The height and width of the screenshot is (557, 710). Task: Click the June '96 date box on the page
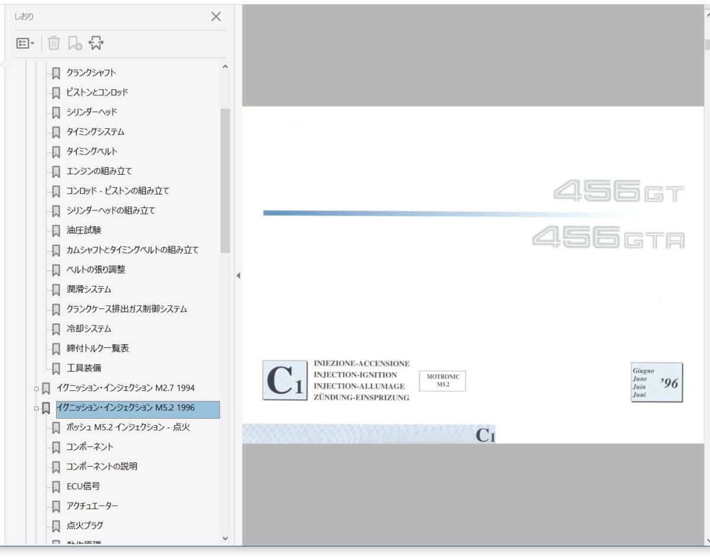point(657,382)
